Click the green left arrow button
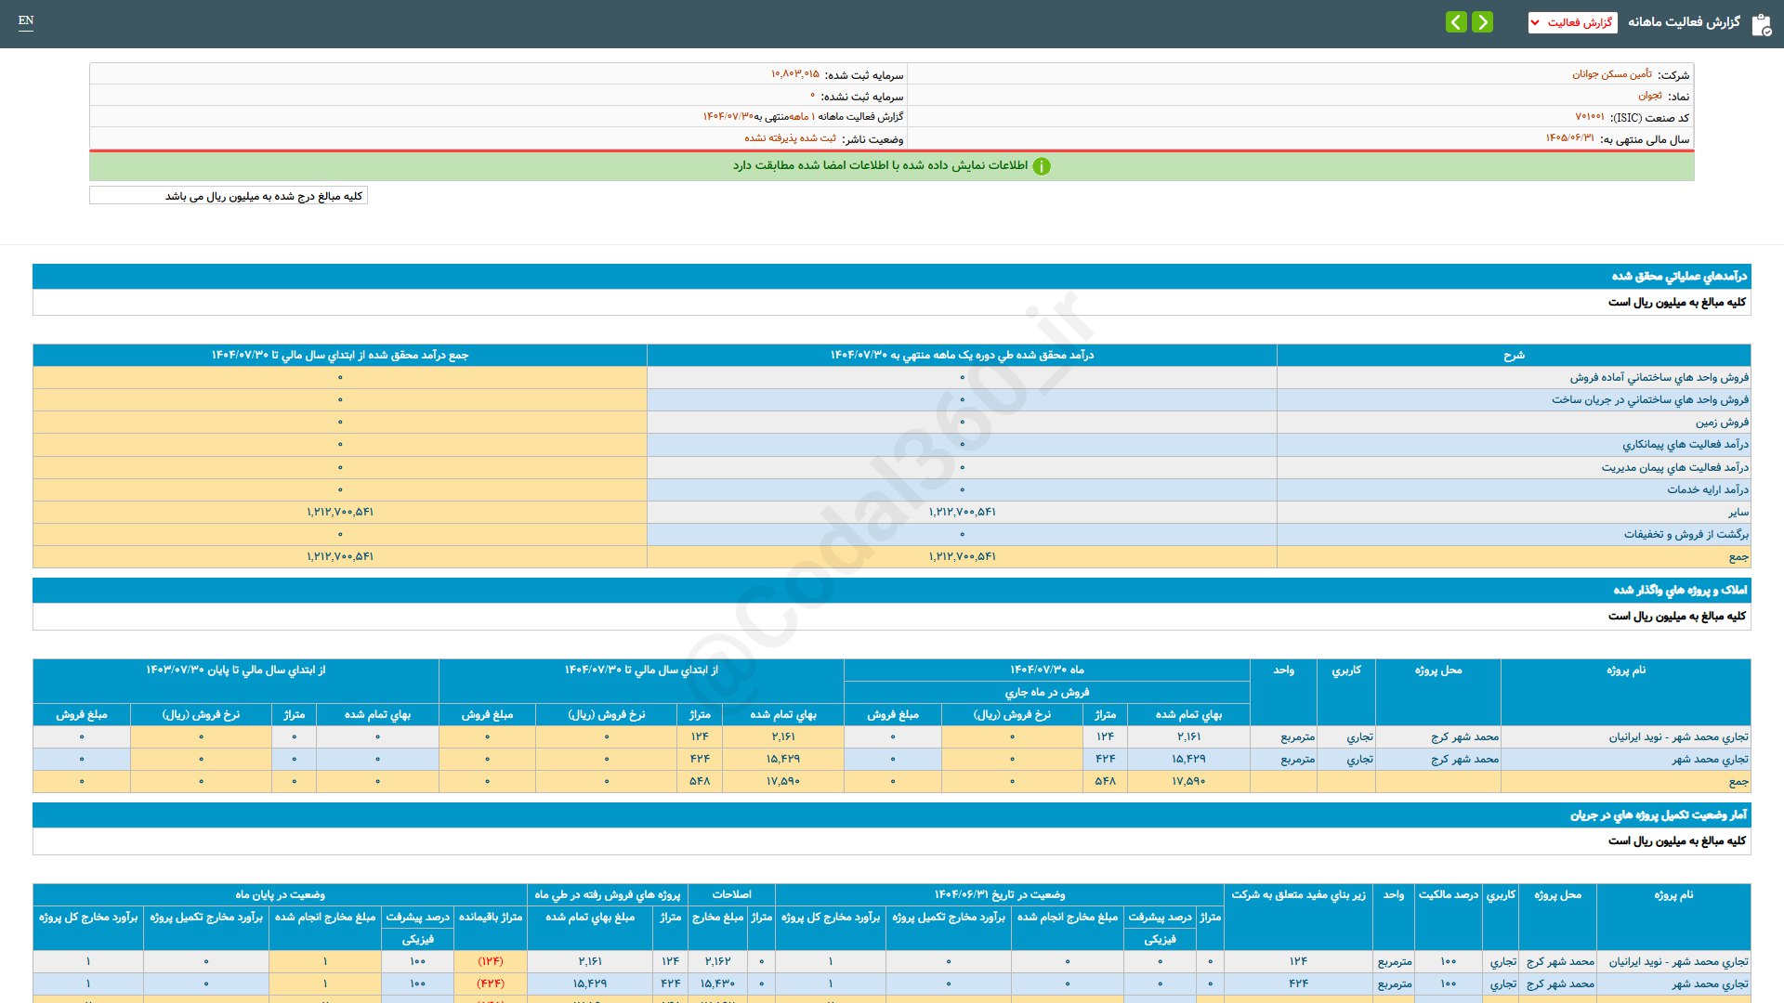 [1456, 22]
